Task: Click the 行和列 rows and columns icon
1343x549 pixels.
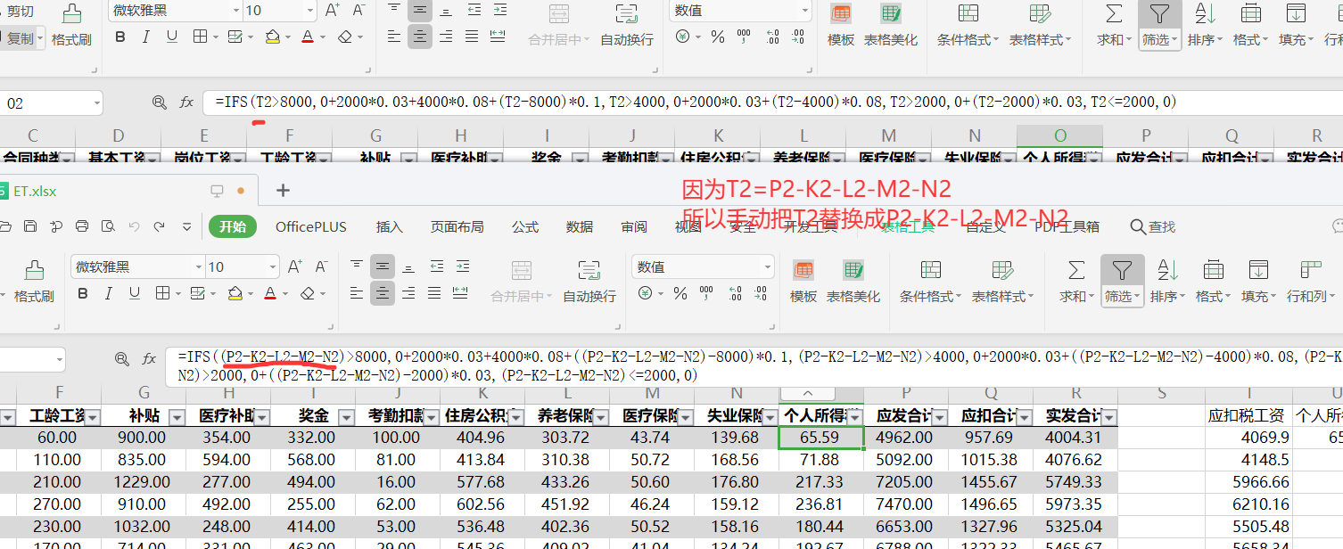Action: 1310,269
